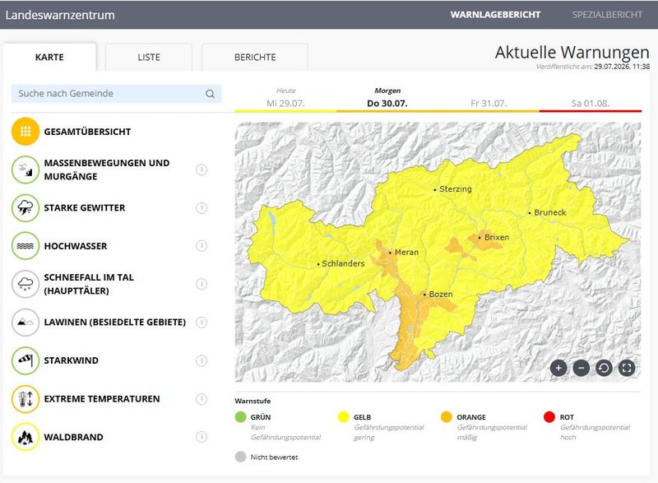
Task: Click the orange legend swatch
Action: 446,416
